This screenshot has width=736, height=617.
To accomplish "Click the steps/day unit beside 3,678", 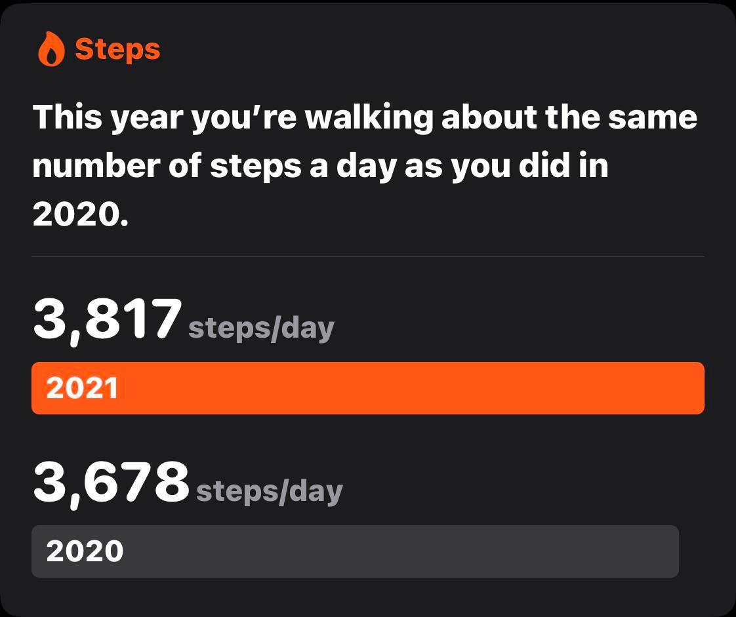I will tap(269, 490).
